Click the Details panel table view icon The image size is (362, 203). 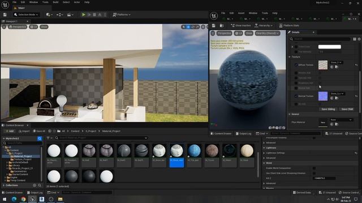(x=355, y=39)
